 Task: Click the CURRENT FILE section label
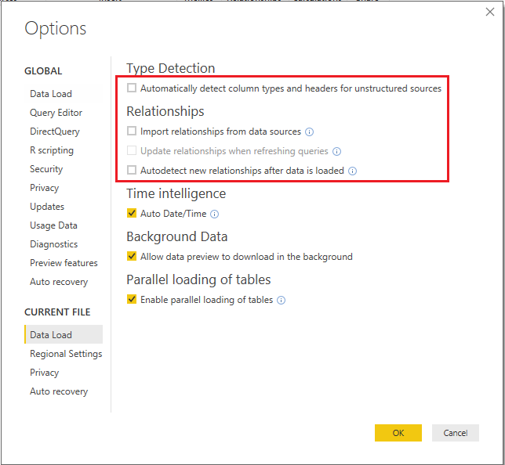point(57,312)
